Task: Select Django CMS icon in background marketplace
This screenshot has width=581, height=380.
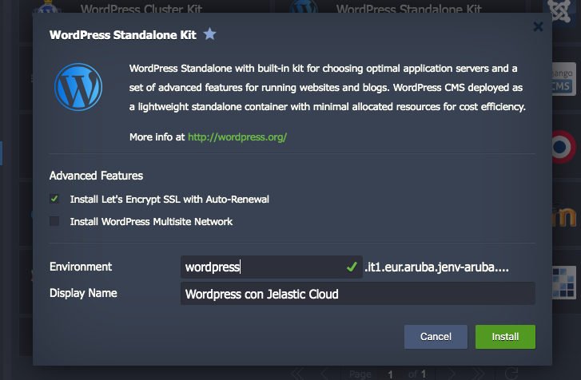Action: click(x=563, y=79)
